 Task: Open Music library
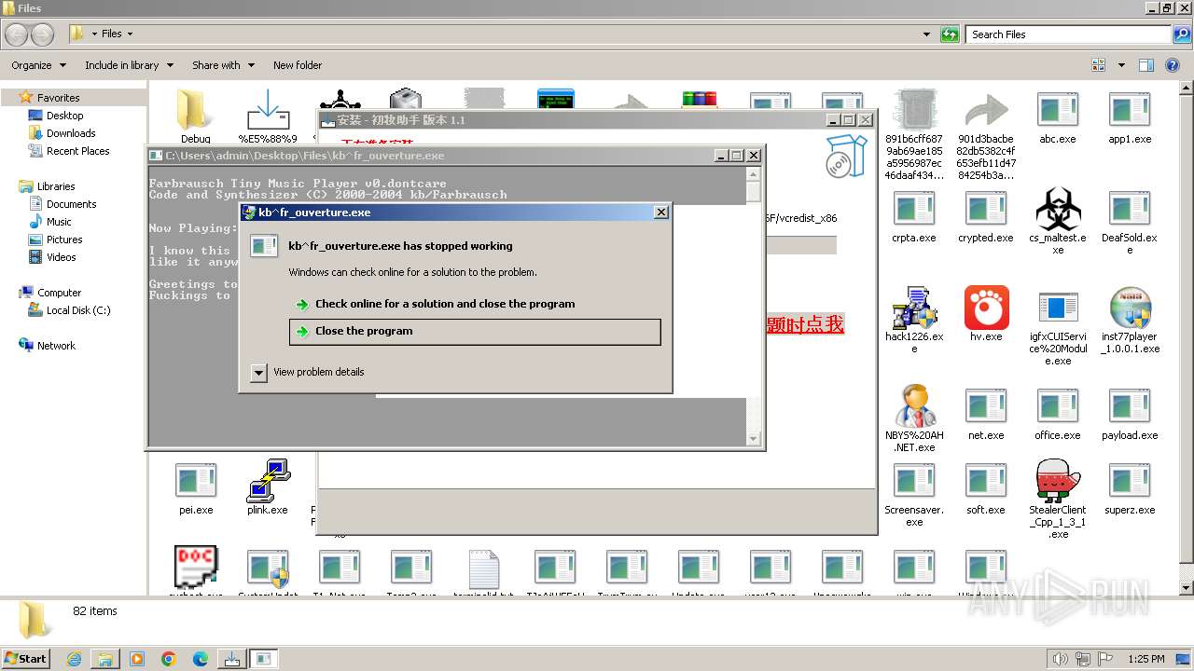click(59, 222)
